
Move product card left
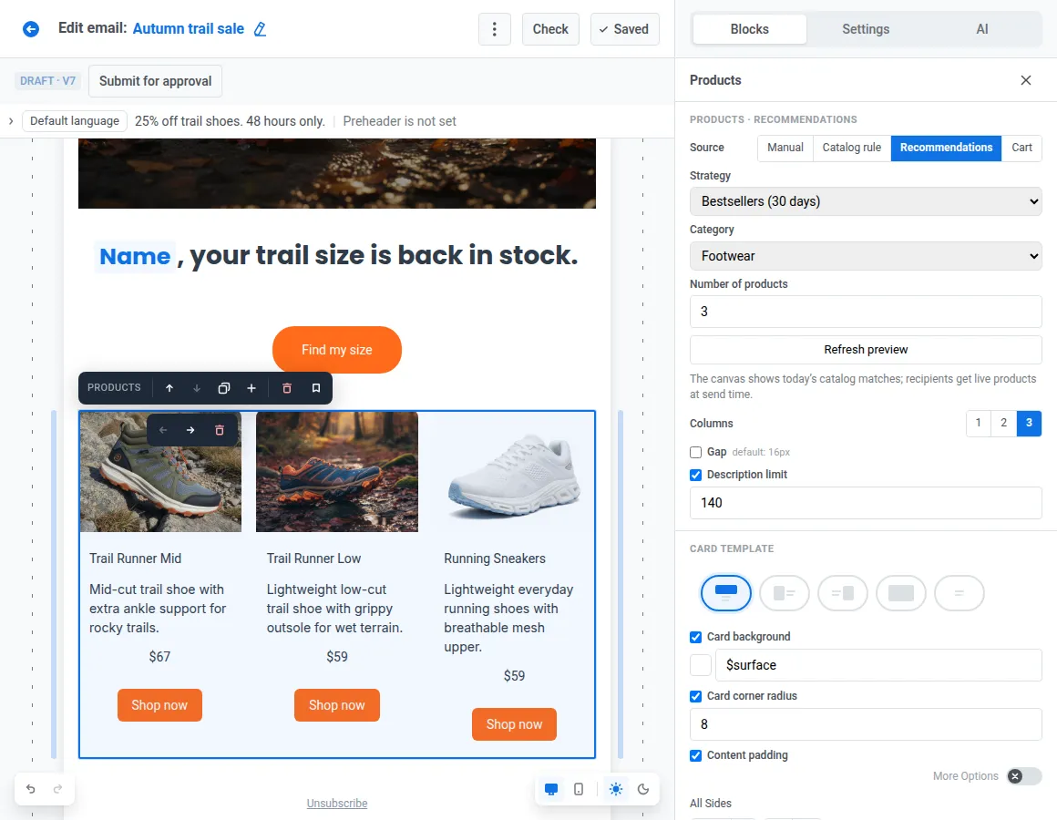click(163, 430)
